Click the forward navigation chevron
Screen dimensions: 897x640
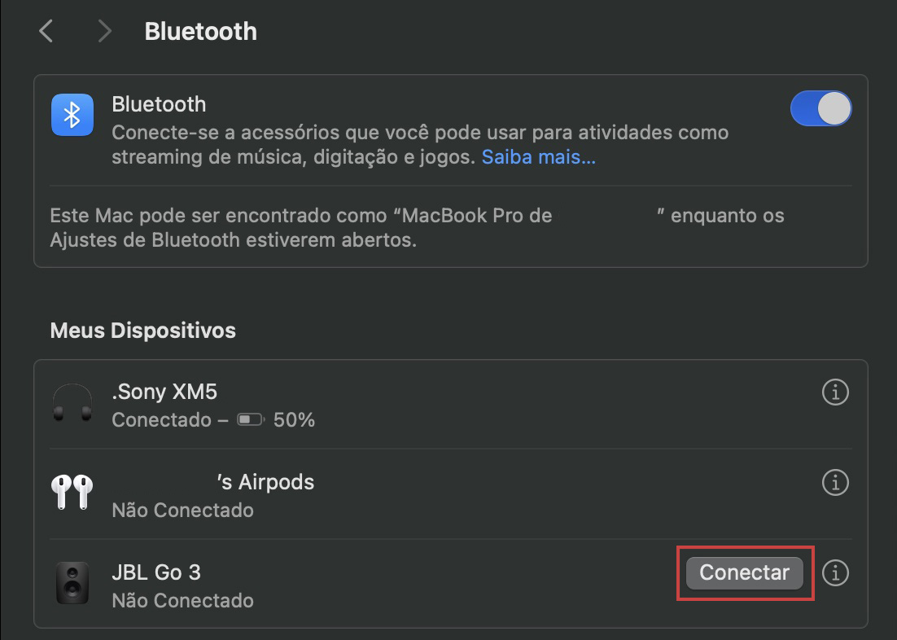coord(104,31)
